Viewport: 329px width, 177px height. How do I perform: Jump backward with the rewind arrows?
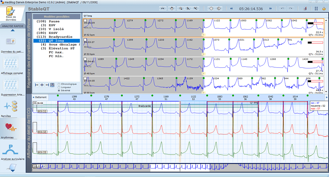click(x=232, y=8)
